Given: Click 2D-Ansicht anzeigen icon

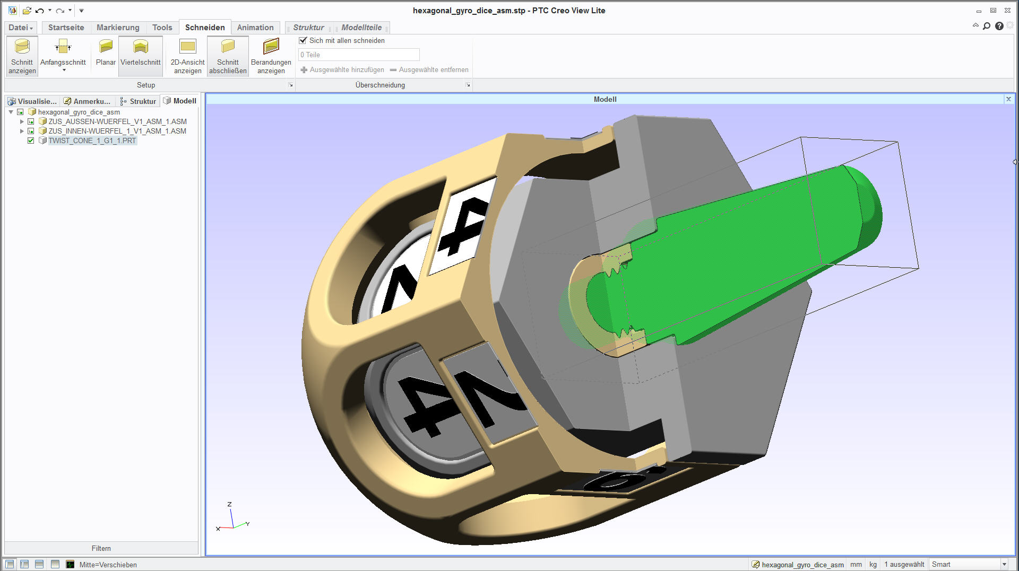Looking at the screenshot, I should click(187, 47).
